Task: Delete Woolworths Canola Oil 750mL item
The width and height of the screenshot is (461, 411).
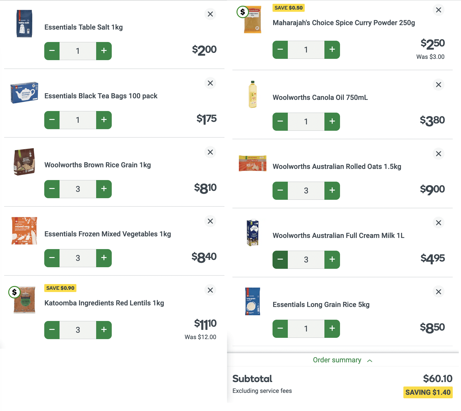Action: [x=438, y=85]
